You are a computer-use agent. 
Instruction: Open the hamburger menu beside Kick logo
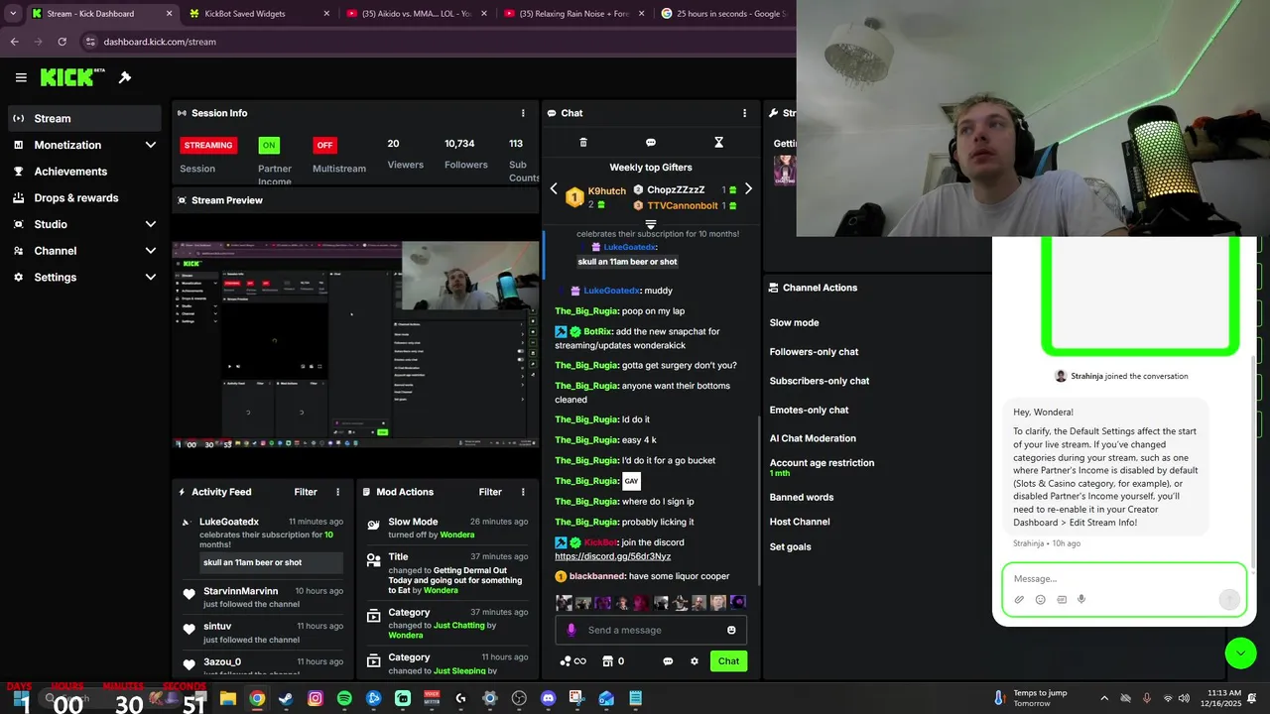[x=21, y=77]
